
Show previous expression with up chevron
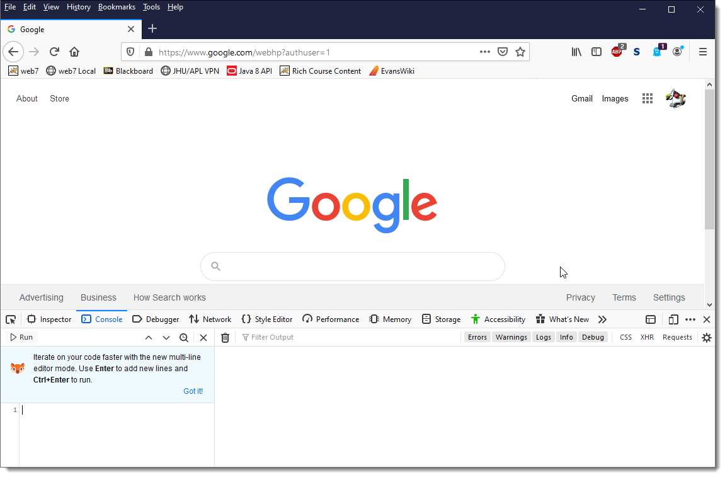pyautogui.click(x=149, y=338)
